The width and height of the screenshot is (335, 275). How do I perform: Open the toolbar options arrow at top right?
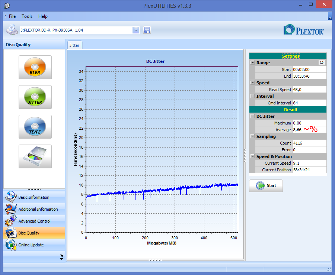330,16
